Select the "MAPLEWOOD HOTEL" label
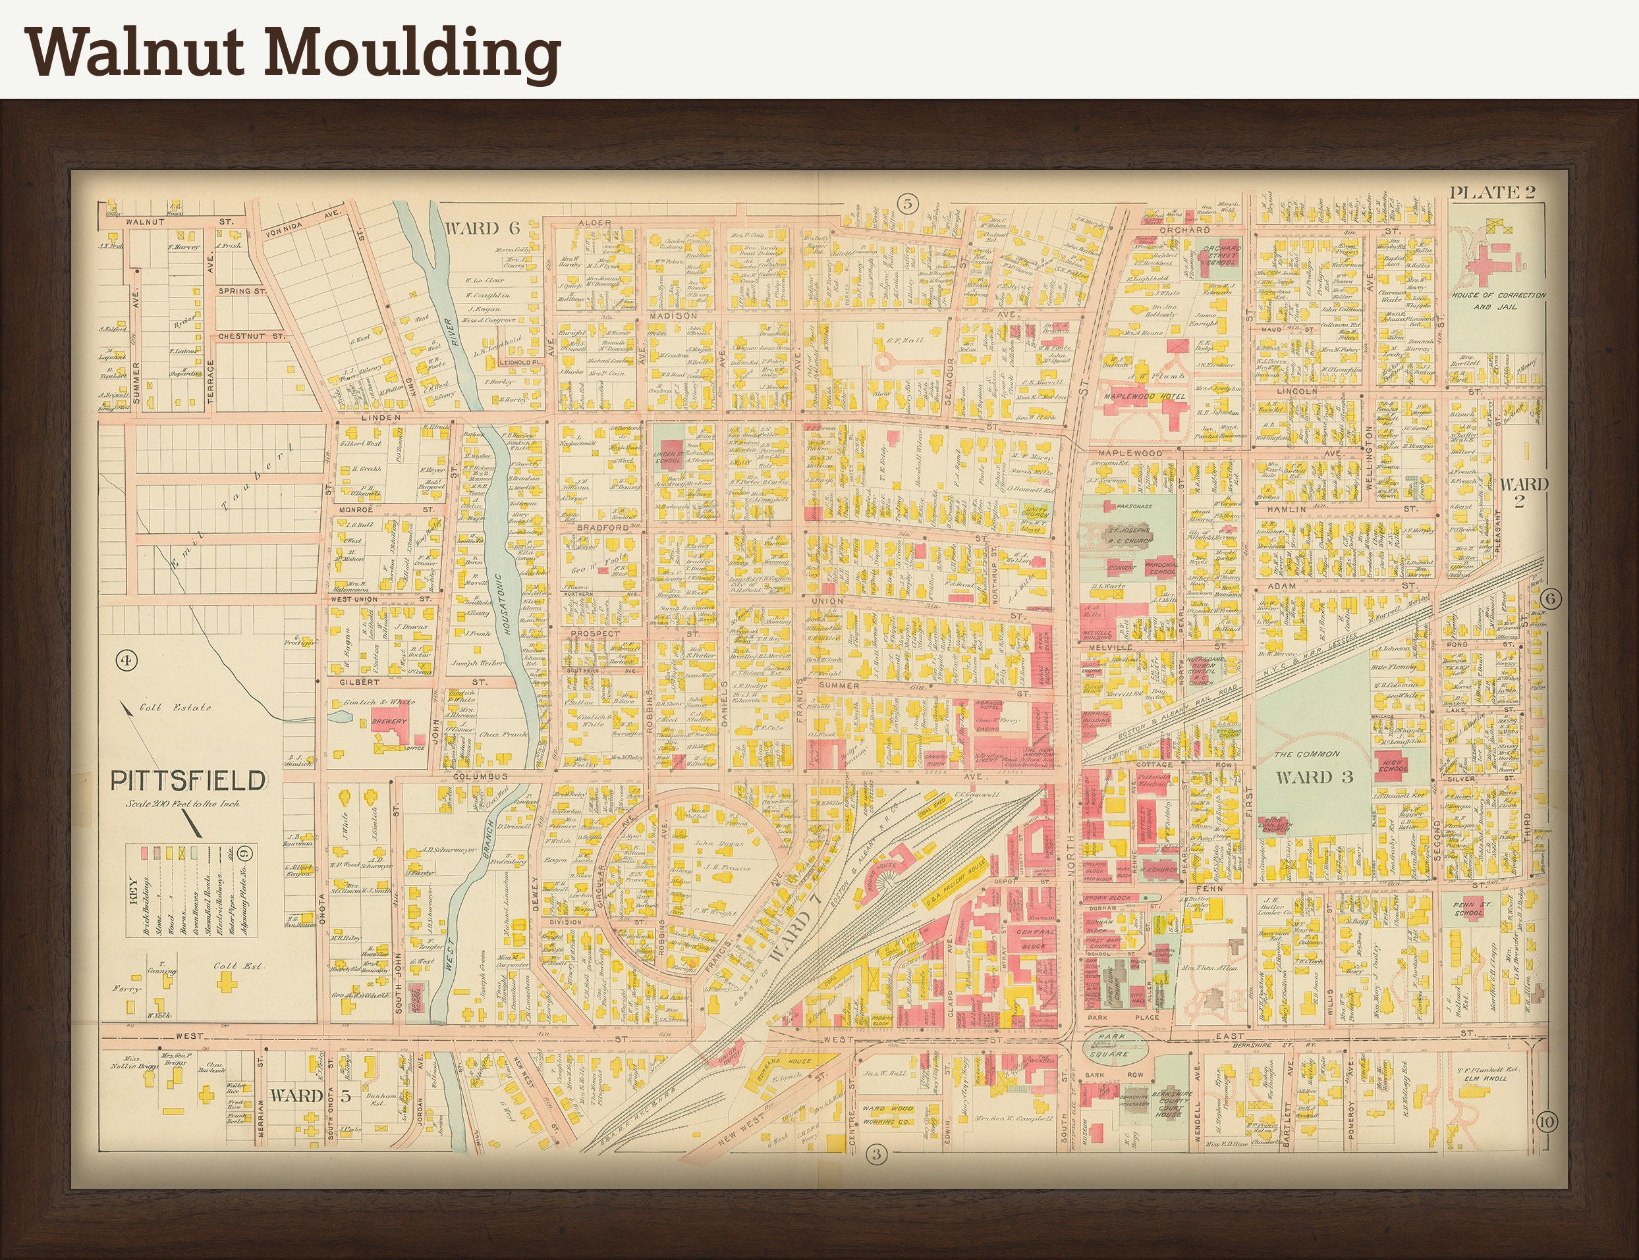 pos(1144,396)
